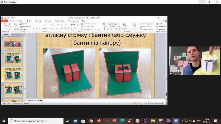Image resolution: width=221 pixels, height=124 pixels.
Task: Select the star shape in the shapes gallery
Action: [x=116, y=29]
